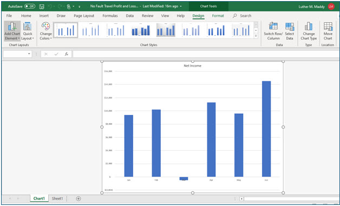Click Chart Styles gallery down arrow
Image resolution: width=340 pixels, height=206 pixels.
pyautogui.click(x=256, y=30)
